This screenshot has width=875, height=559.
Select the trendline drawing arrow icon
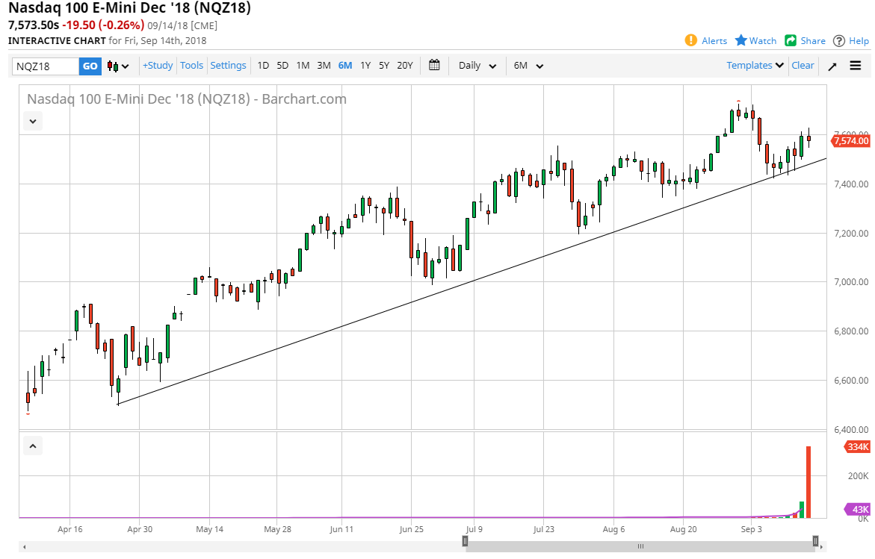click(x=832, y=66)
